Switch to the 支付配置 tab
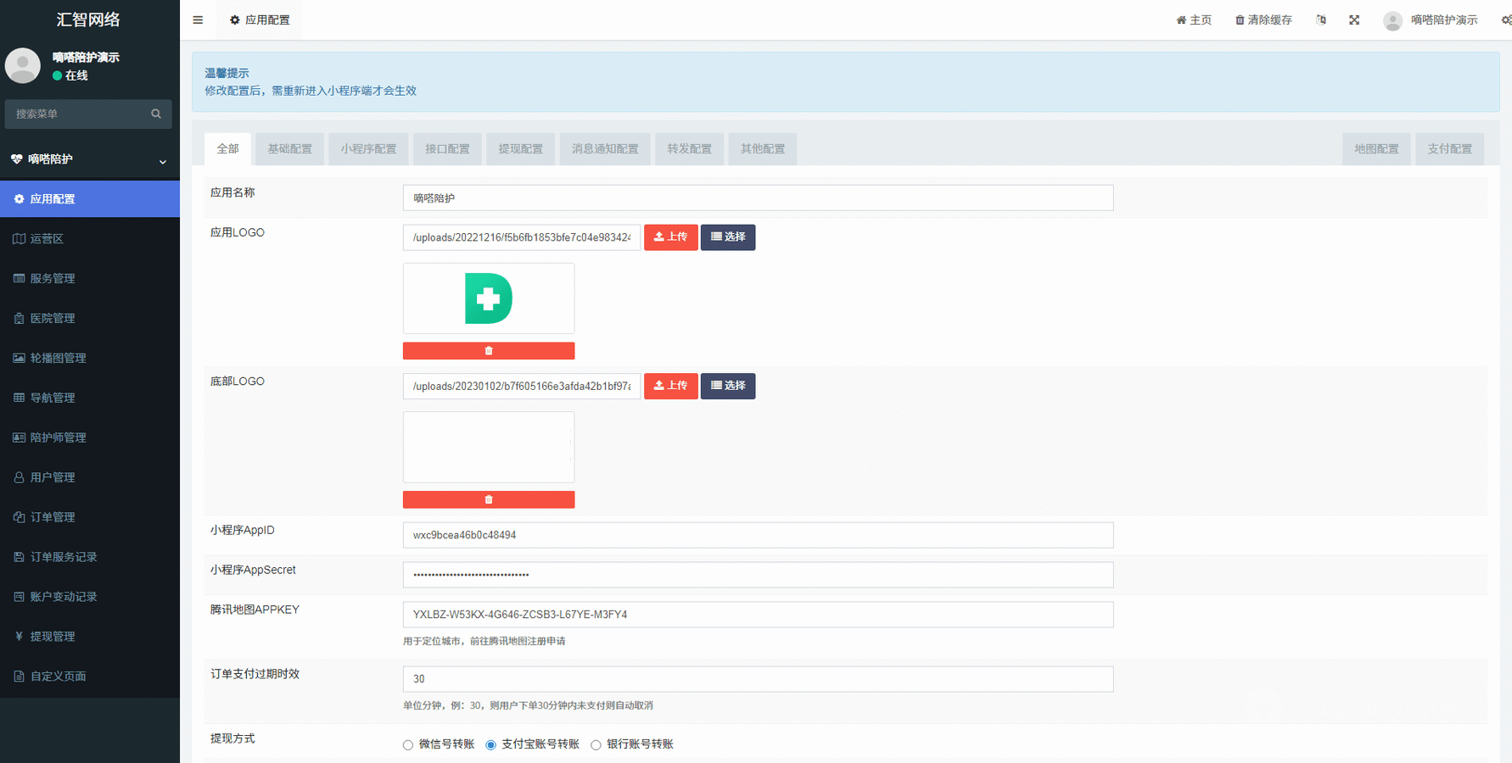The image size is (1512, 763). (1449, 149)
